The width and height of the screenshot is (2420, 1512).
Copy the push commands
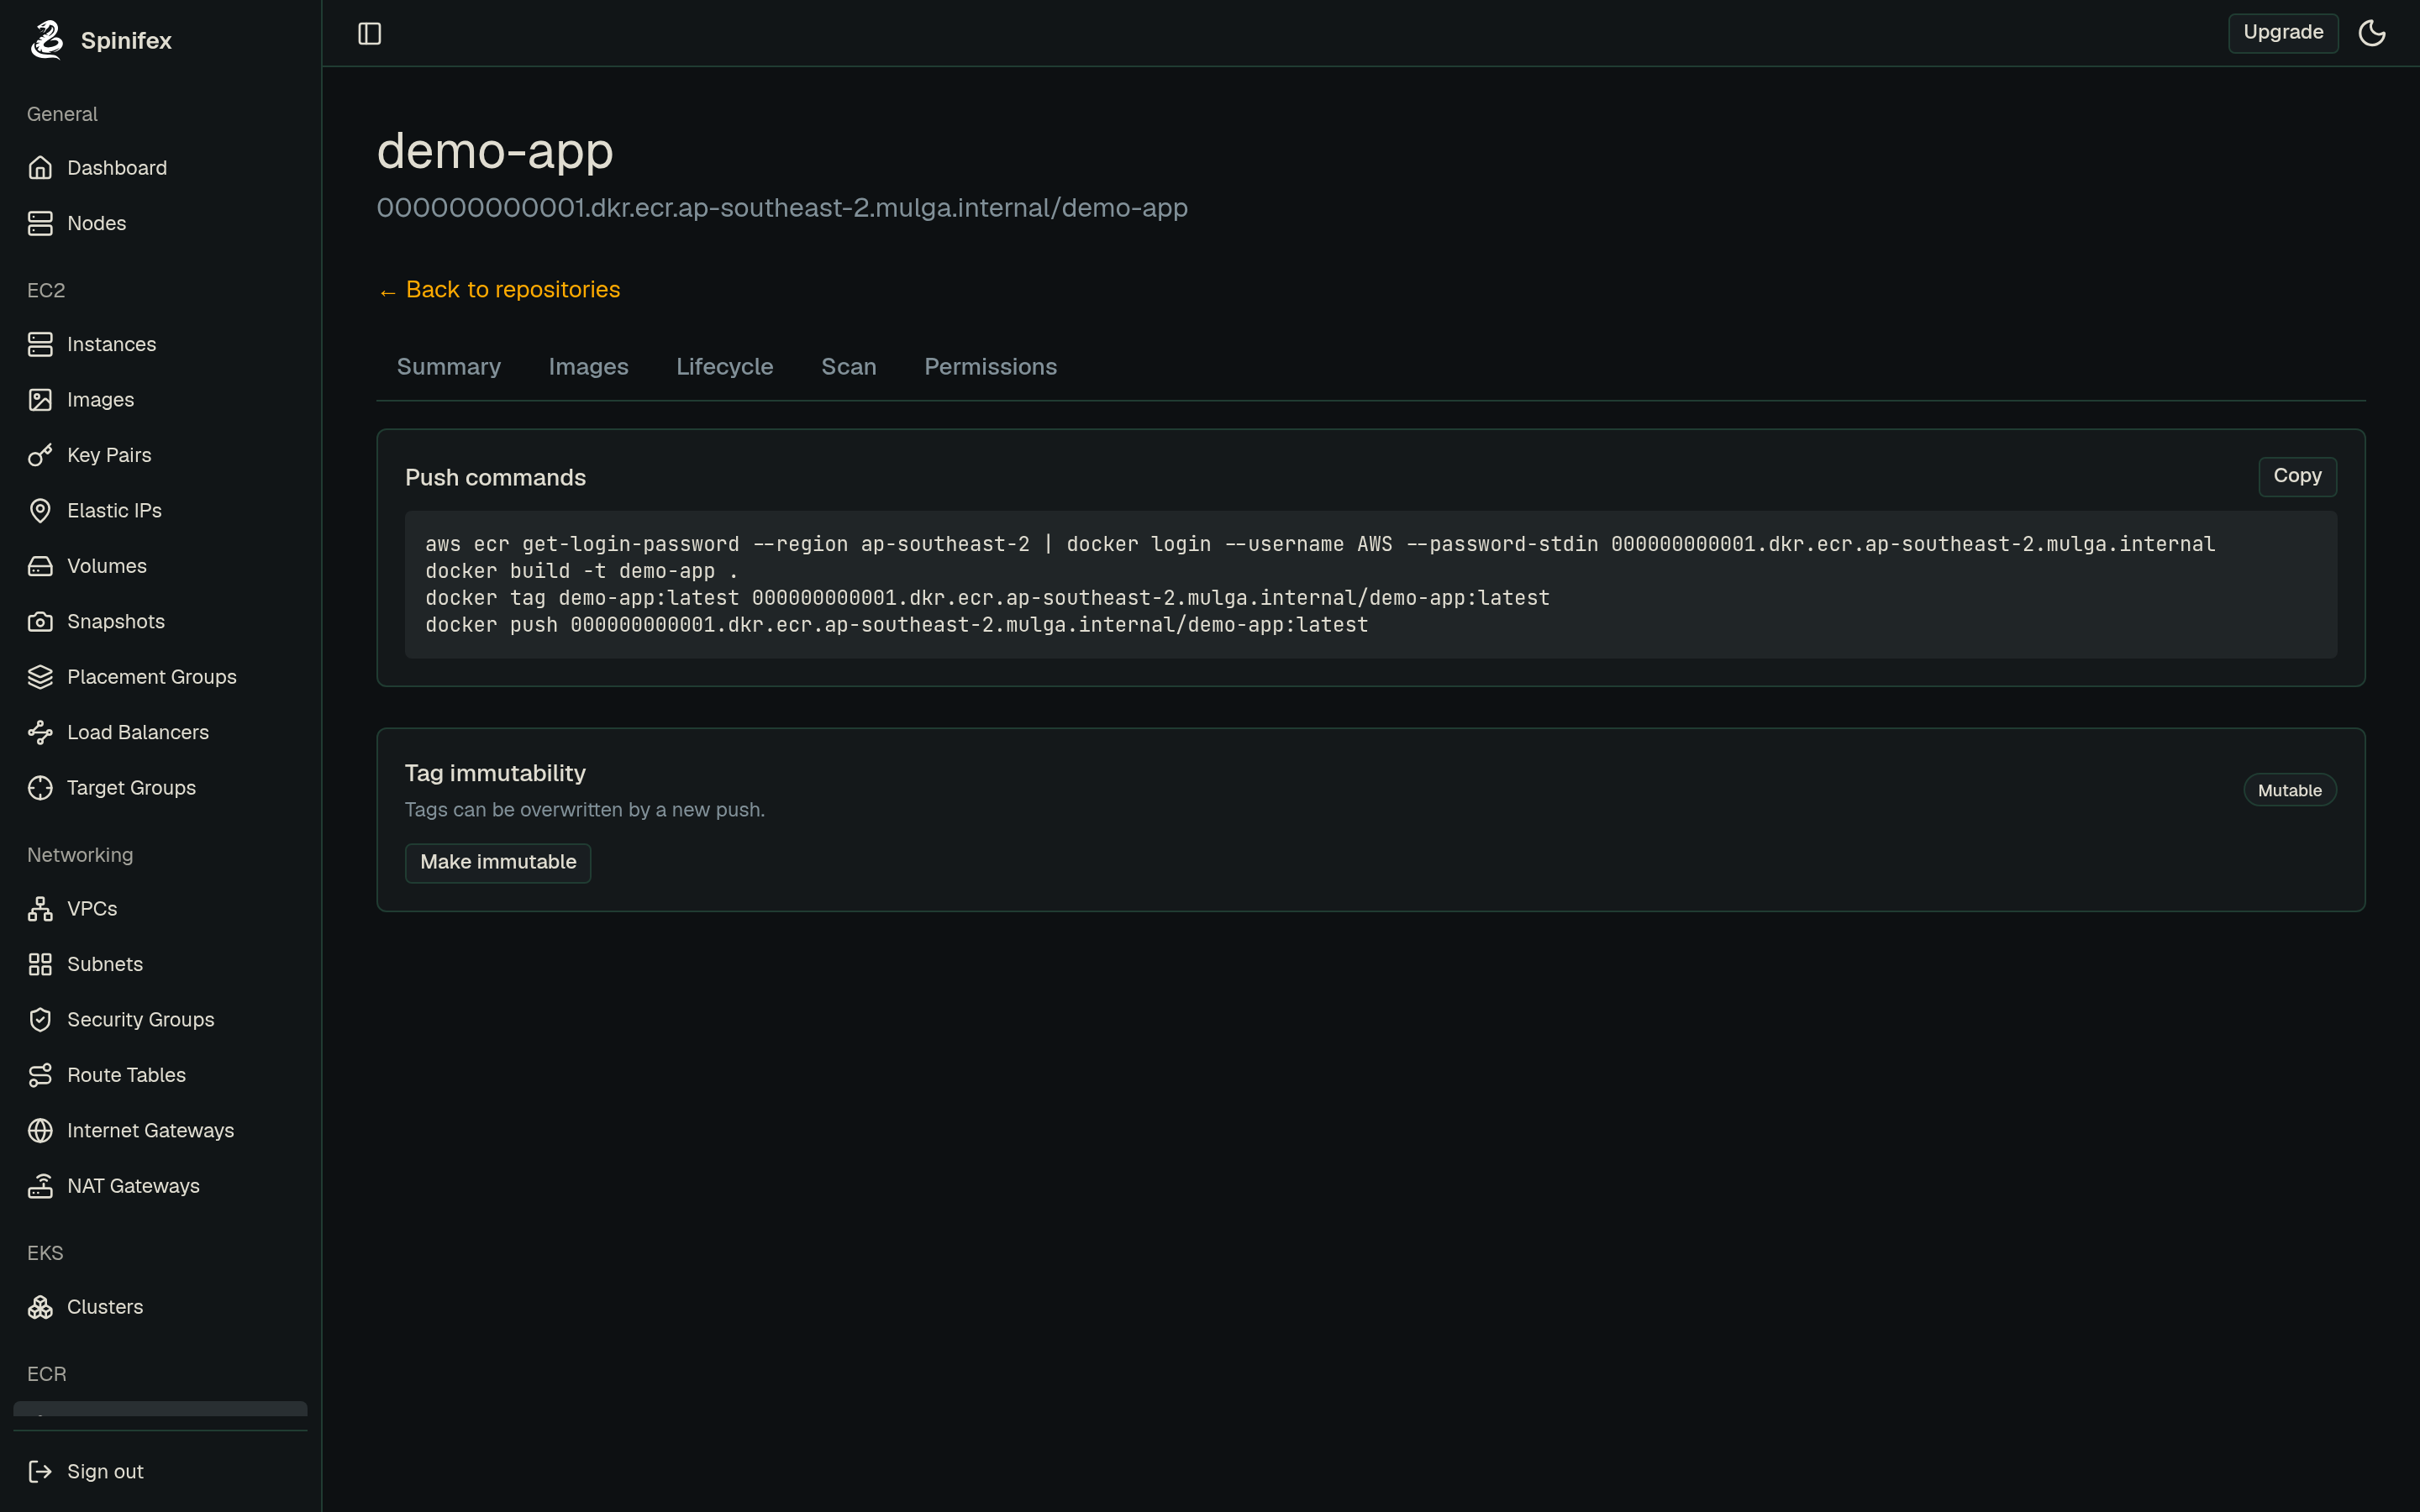click(x=2297, y=476)
